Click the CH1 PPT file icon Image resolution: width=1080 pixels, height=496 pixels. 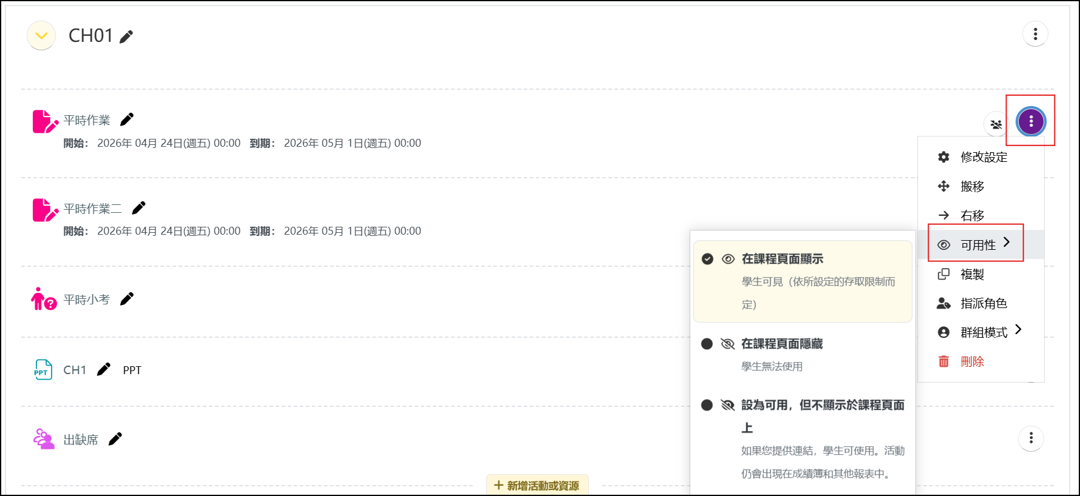43,370
